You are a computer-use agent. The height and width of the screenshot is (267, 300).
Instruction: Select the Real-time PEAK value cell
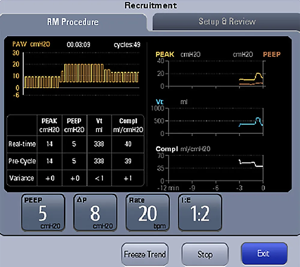click(x=49, y=144)
